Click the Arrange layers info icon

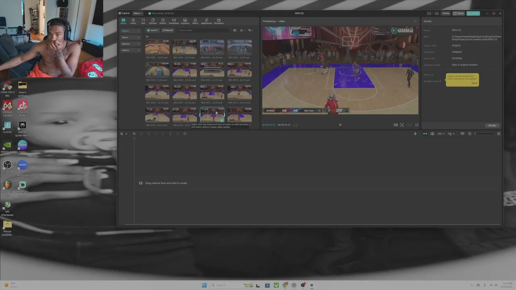pos(440,81)
